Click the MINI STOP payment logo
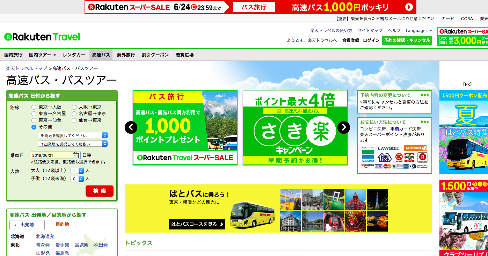This screenshot has height=256, width=488. click(385, 158)
